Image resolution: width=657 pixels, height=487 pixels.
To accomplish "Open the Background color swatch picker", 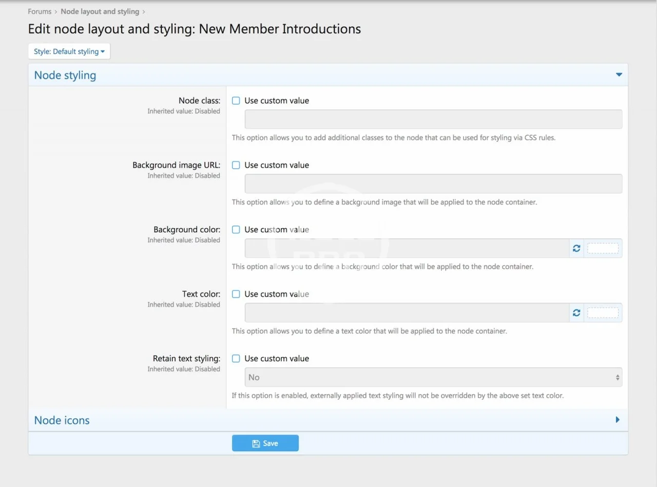I will click(x=603, y=248).
